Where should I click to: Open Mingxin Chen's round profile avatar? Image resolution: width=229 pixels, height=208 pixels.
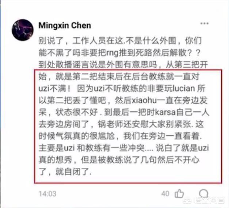pos(23,30)
